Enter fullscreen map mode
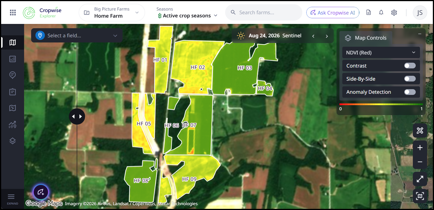434x210 pixels. point(420,179)
